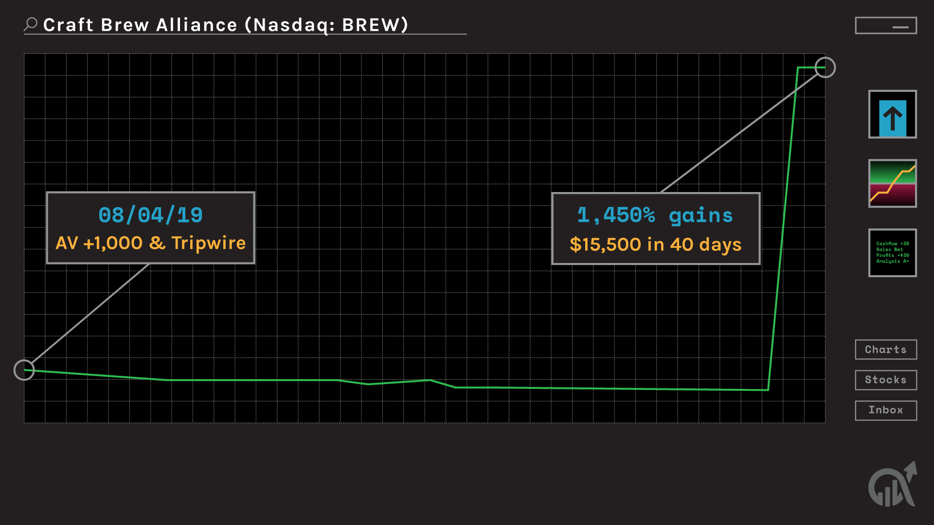Open the green and red trend chart icon
This screenshot has width=934, height=525.
[x=892, y=183]
